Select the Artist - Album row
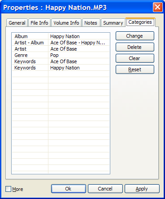Viewport: 165px width, 199px height. pyautogui.click(x=61, y=43)
